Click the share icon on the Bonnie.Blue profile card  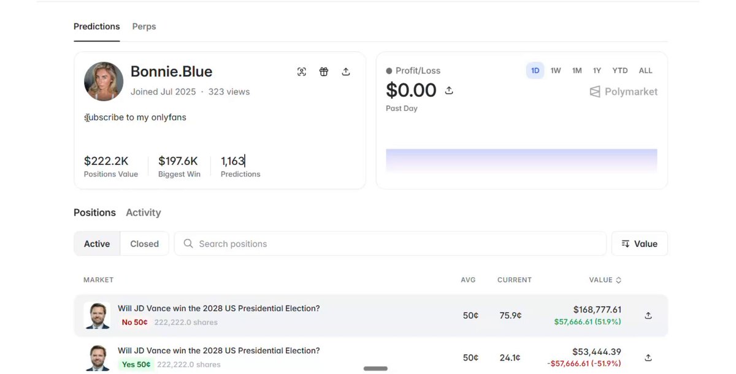(346, 72)
